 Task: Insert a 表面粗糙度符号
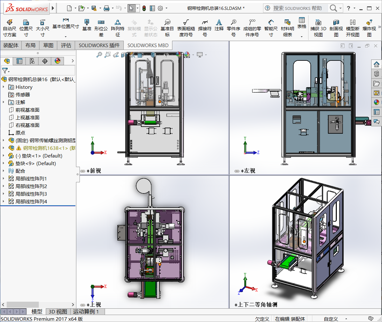tap(186, 28)
